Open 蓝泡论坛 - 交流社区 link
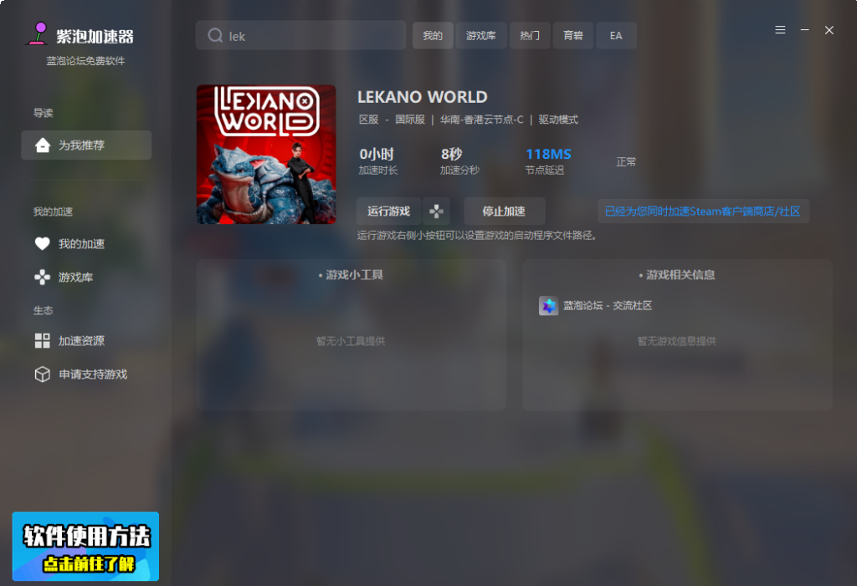 point(608,306)
